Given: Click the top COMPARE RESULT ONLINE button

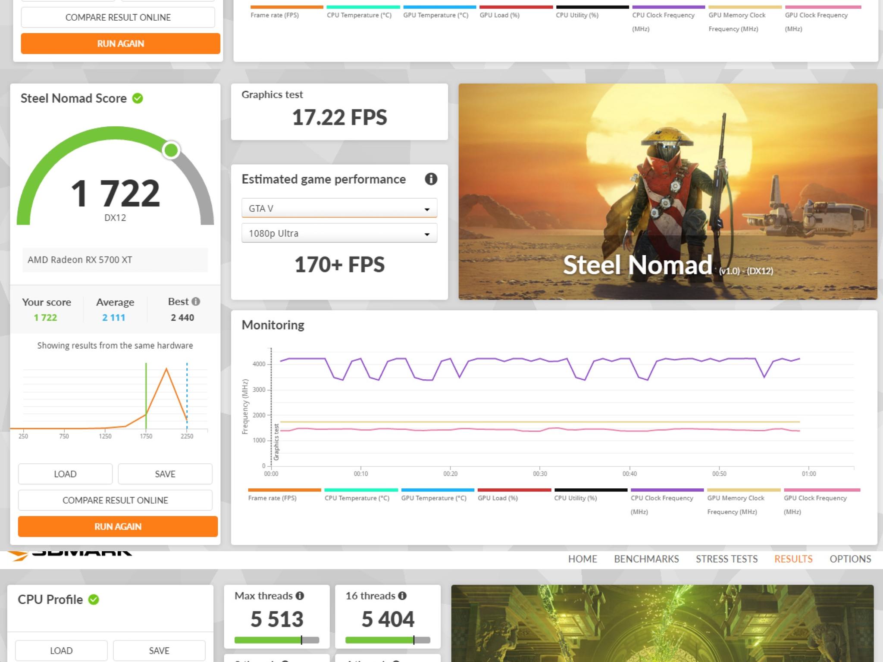Looking at the screenshot, I should [x=118, y=17].
